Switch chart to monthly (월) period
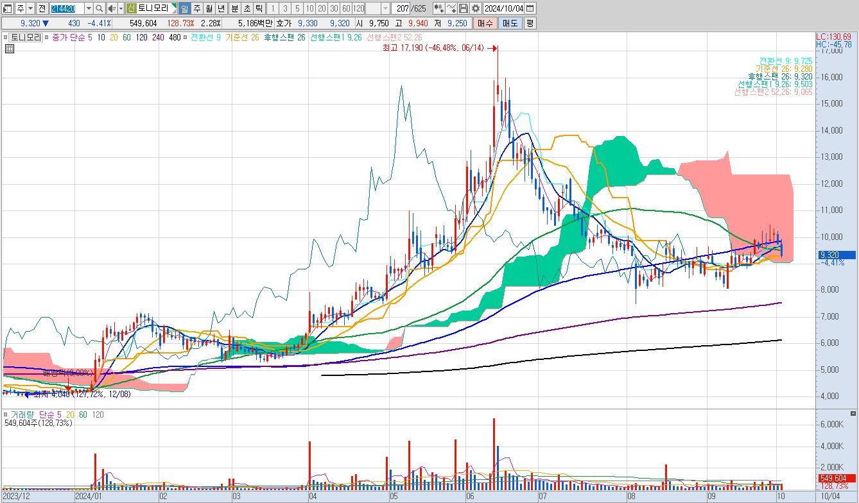The height and width of the screenshot is (503, 859). pos(209,8)
